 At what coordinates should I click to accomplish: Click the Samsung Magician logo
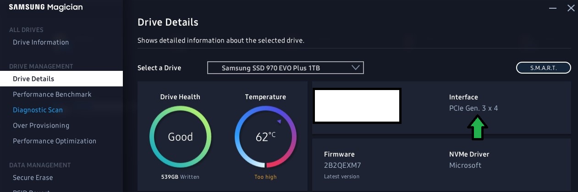point(45,7)
